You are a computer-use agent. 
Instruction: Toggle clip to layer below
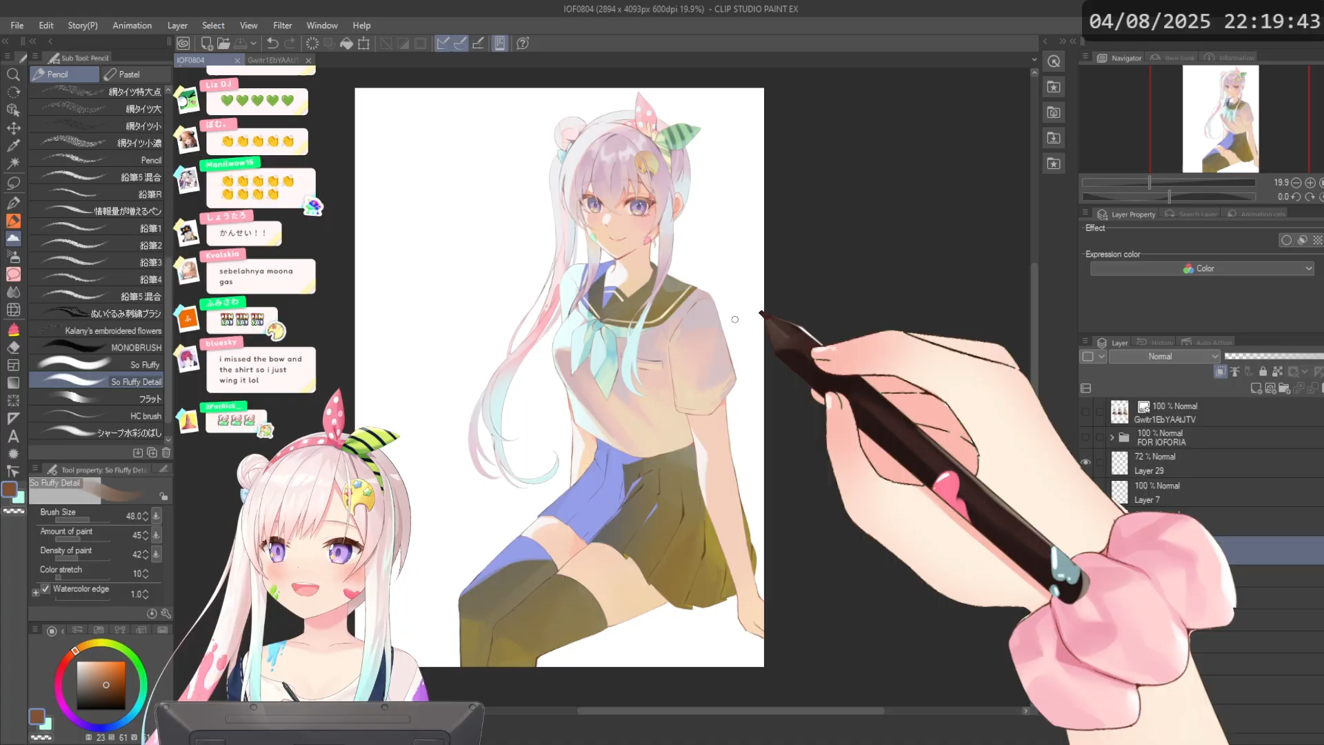click(x=1221, y=372)
